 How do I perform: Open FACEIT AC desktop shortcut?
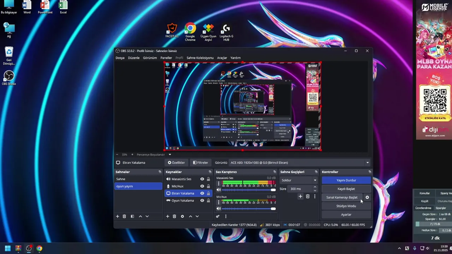click(172, 31)
